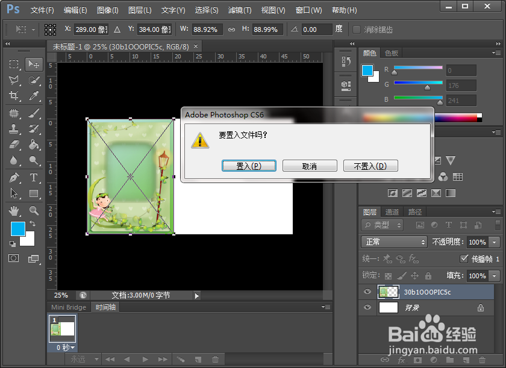This screenshot has width=506, height=368.
Task: Click the 不置入(D) button
Action: 370,166
